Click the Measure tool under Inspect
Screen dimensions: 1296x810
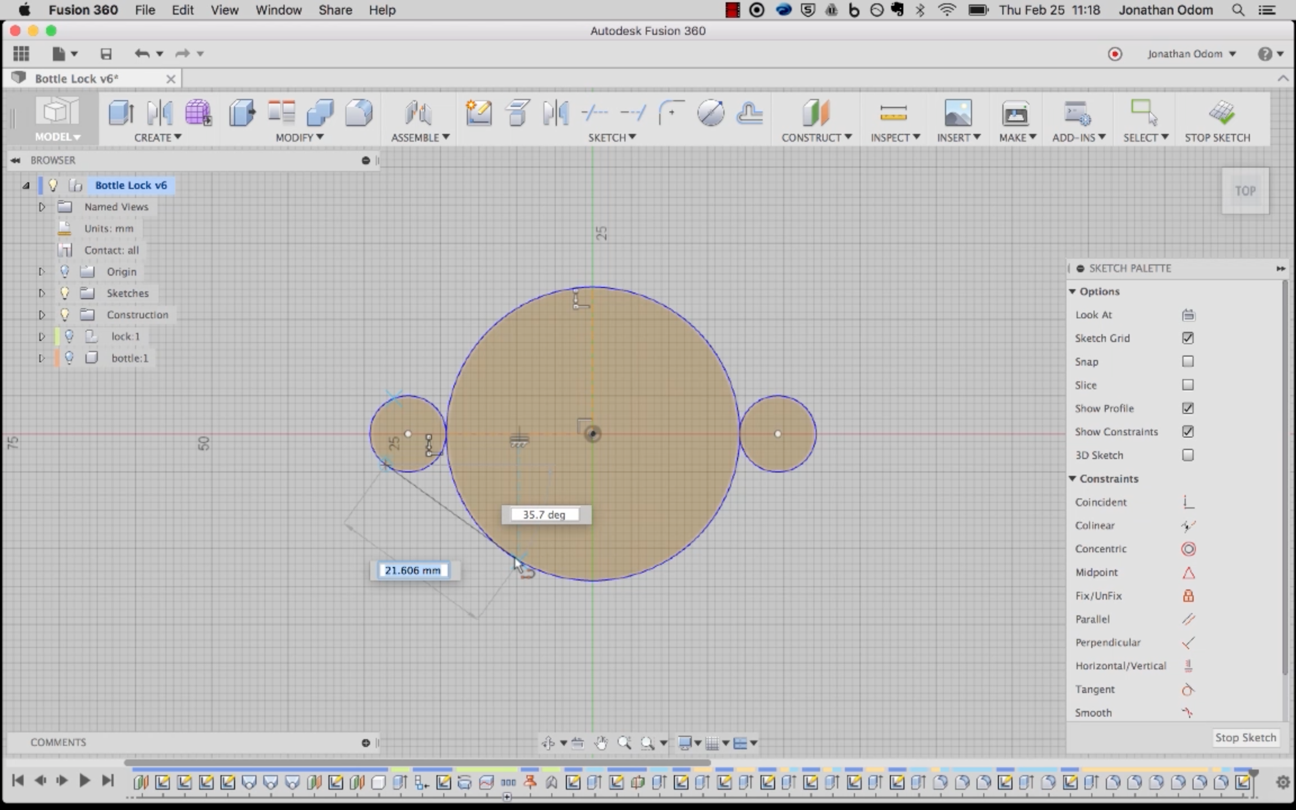point(893,113)
